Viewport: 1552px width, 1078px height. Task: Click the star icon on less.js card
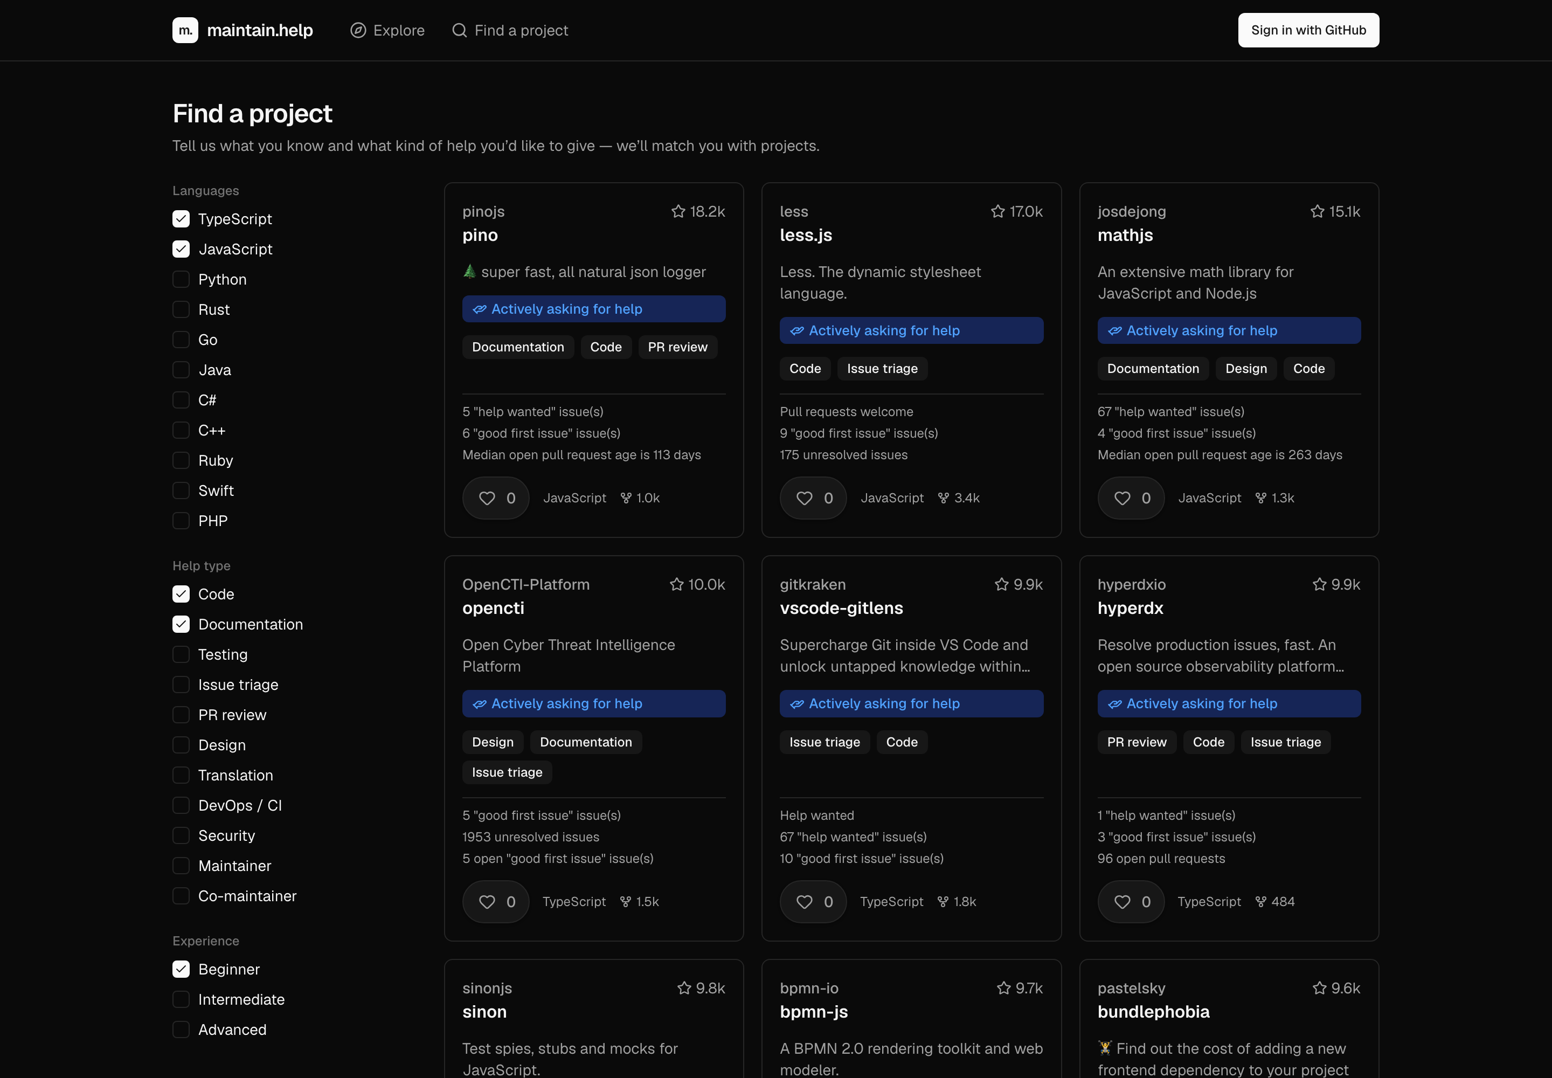pyautogui.click(x=997, y=211)
